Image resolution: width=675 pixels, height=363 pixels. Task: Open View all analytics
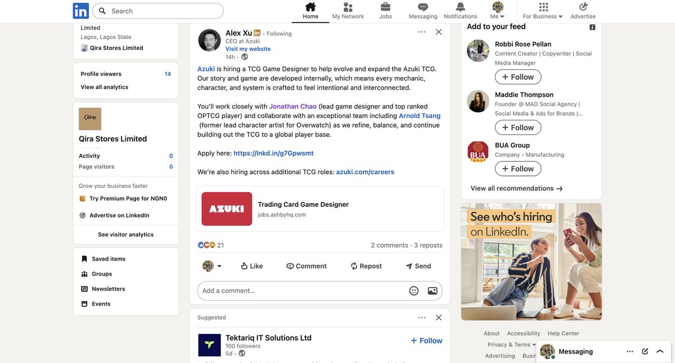pyautogui.click(x=104, y=87)
